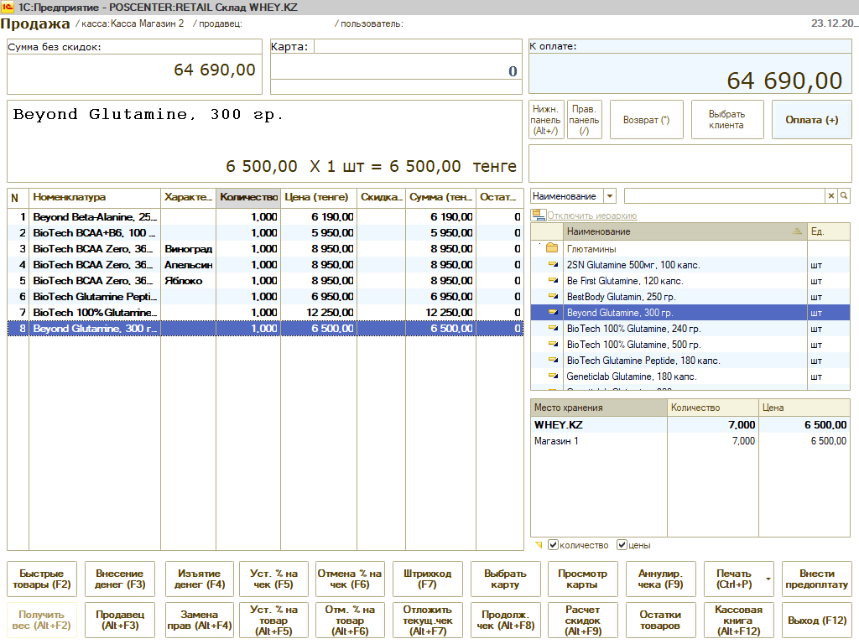The image size is (859, 644).
Task: Click the 1C logo in the title bar
Action: click(8, 7)
